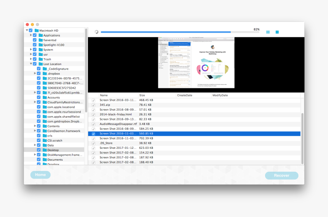Screen dimensions: 328x217
Task: Select the 82.33 KB Screen Shot 2016-09-13 file
Action: [194, 120]
